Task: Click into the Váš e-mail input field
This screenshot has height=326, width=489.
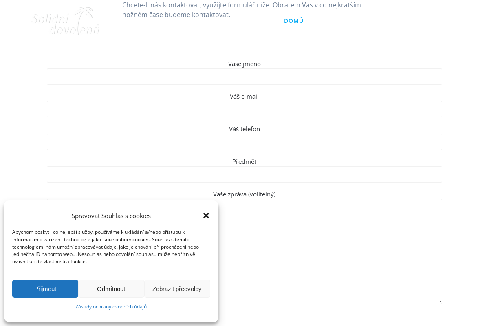Action: click(244, 109)
